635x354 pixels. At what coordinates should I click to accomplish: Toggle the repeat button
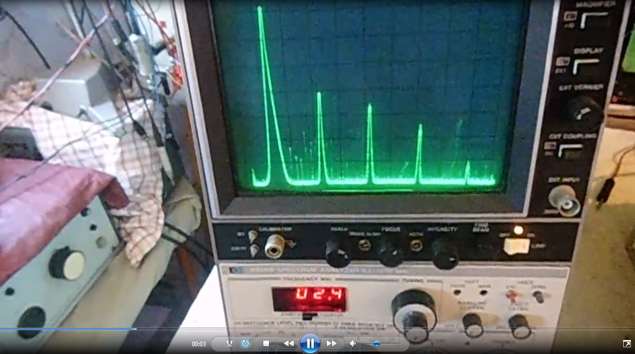pos(246,343)
